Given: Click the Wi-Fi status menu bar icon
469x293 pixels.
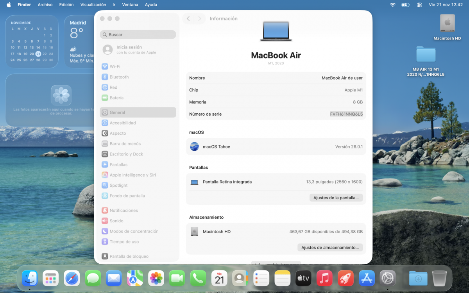Looking at the screenshot, I should 392,5.
